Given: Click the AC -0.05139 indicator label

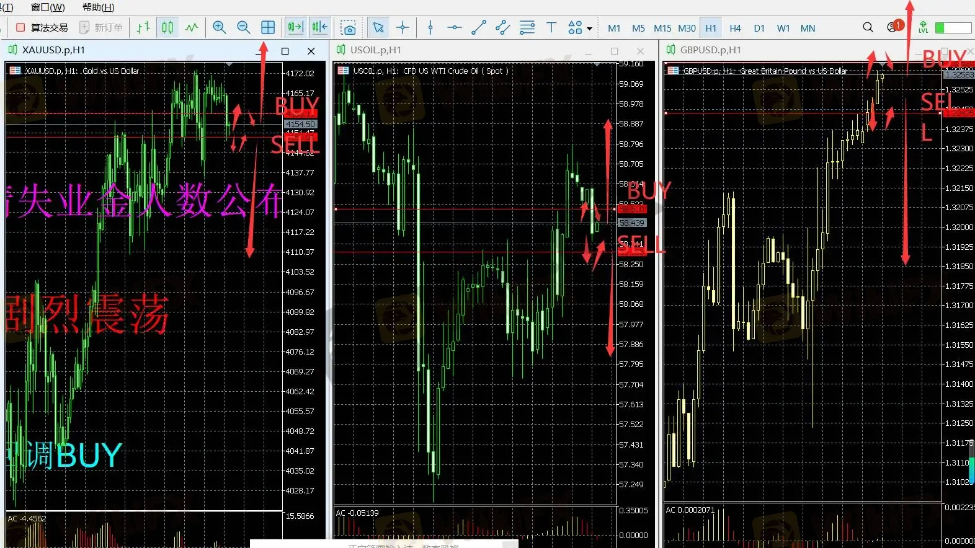Looking at the screenshot, I should (x=357, y=513).
